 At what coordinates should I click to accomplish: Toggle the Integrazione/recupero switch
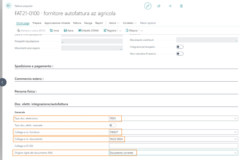[180, 47]
